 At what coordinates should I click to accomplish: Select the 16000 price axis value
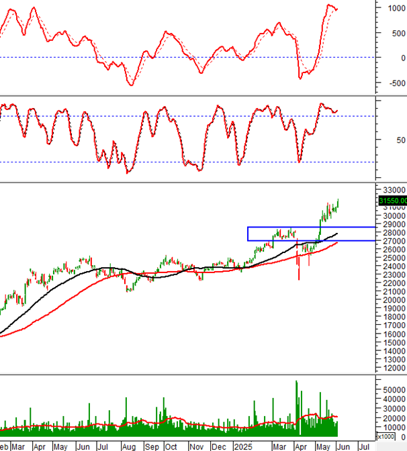pos(394,334)
